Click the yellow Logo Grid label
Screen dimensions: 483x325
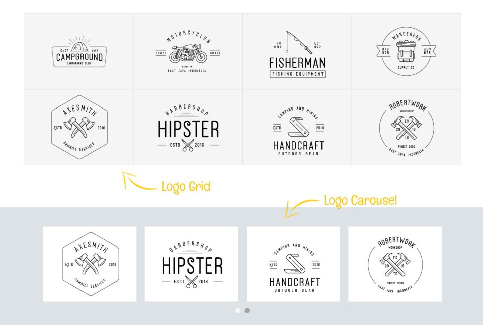pyautogui.click(x=186, y=187)
